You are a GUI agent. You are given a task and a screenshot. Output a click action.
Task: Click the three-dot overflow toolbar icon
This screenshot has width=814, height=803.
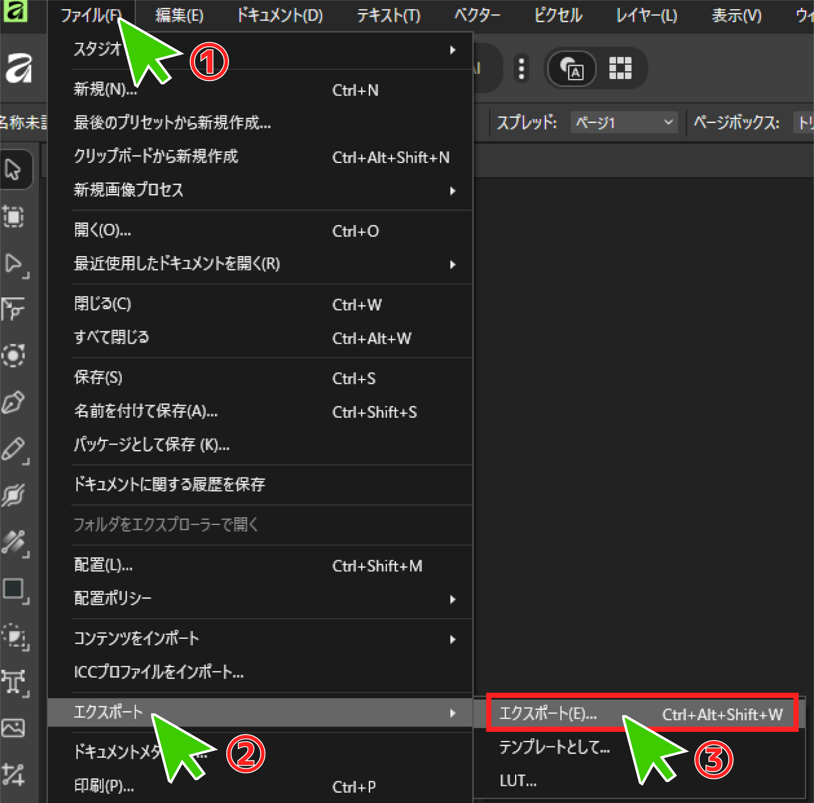[x=522, y=68]
